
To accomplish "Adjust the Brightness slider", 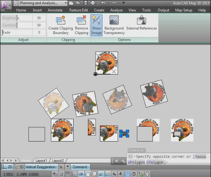I will tap(17, 18).
